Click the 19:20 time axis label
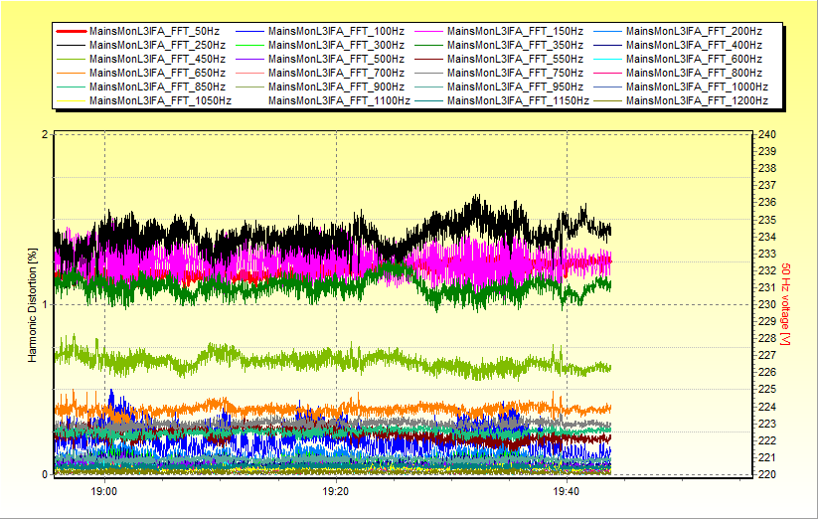 [x=336, y=491]
